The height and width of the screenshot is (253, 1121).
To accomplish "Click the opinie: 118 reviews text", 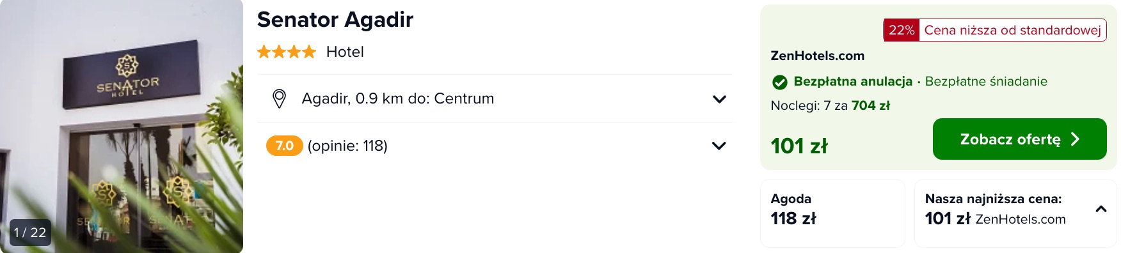I will [x=347, y=146].
